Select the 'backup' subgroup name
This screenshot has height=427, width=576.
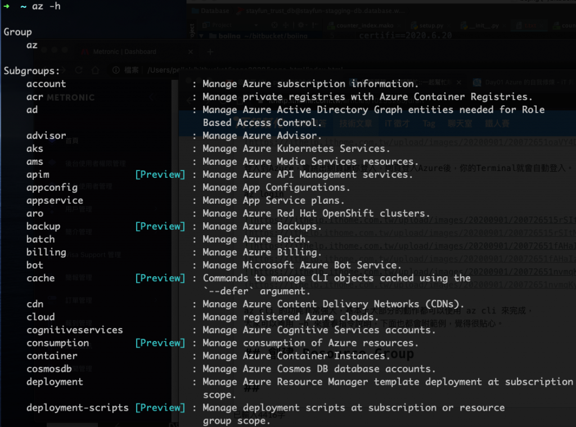coord(43,226)
